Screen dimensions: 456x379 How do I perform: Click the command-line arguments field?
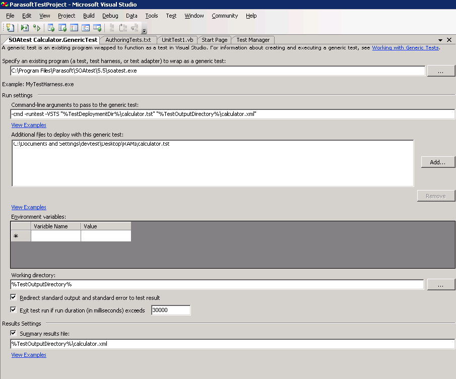point(232,114)
